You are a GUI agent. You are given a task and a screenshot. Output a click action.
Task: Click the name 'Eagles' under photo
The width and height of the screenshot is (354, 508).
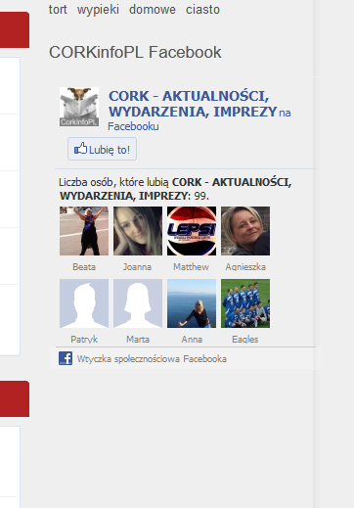[245, 340]
